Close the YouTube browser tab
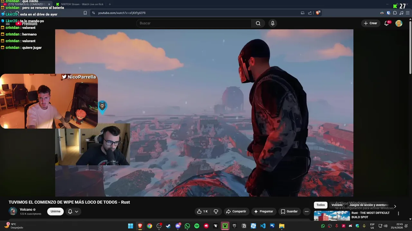The height and width of the screenshot is (231, 412). [49, 4]
